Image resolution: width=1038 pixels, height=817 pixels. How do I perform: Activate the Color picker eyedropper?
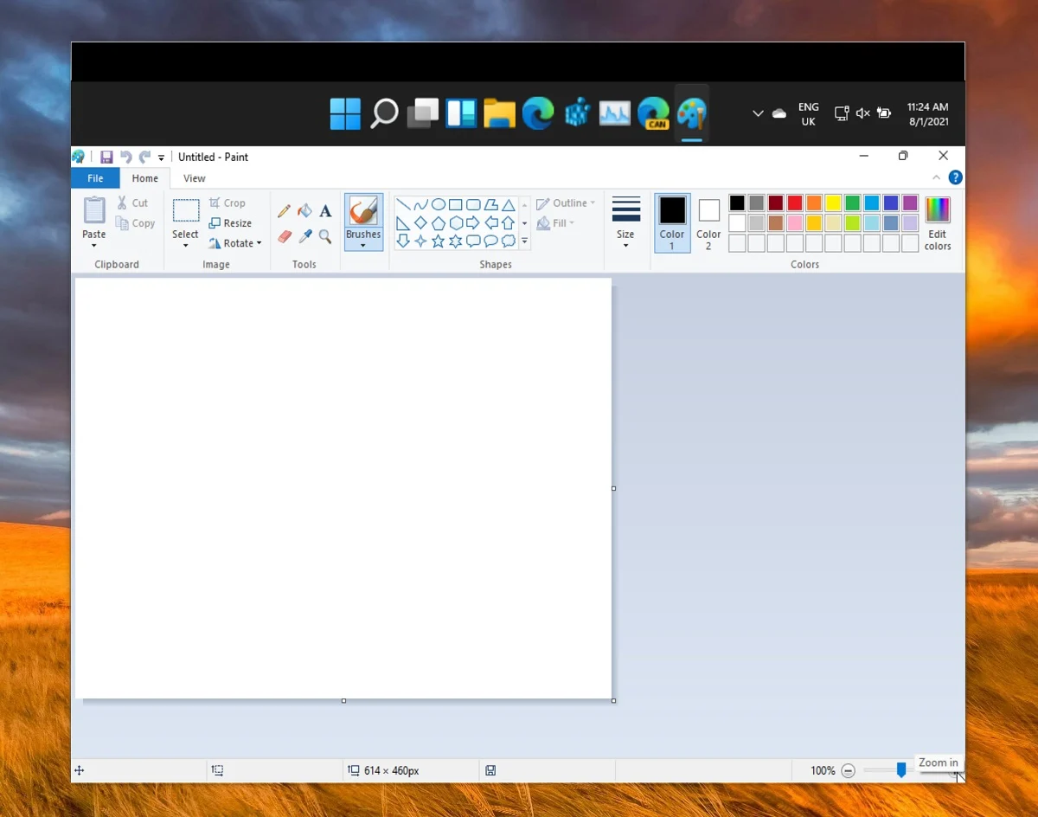pyautogui.click(x=304, y=236)
